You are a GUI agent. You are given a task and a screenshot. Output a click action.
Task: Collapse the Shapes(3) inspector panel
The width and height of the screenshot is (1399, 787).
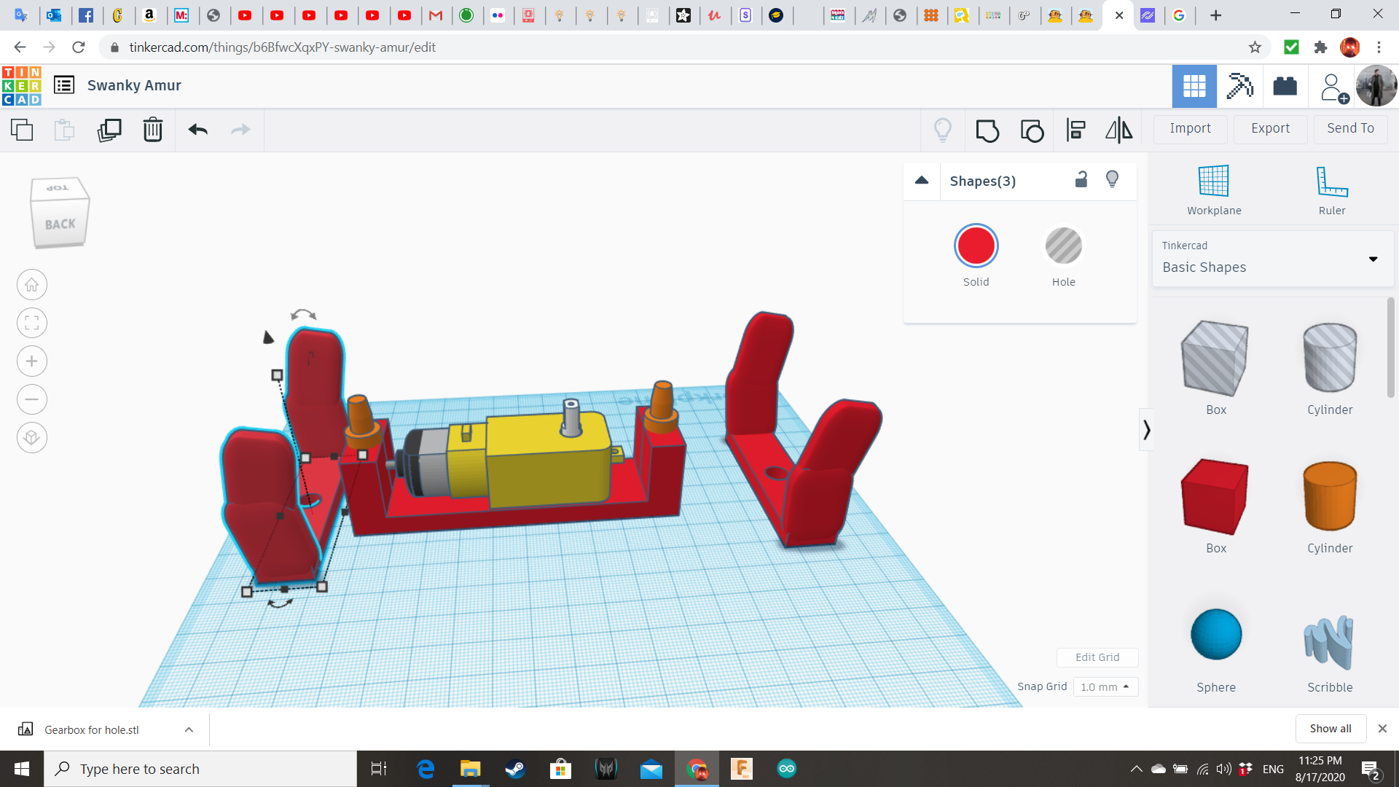[921, 181]
